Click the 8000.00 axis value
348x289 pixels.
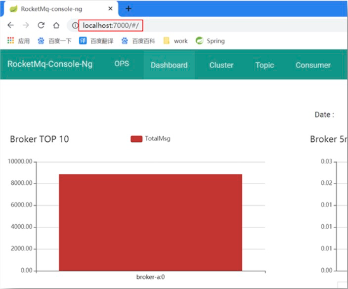22,183
